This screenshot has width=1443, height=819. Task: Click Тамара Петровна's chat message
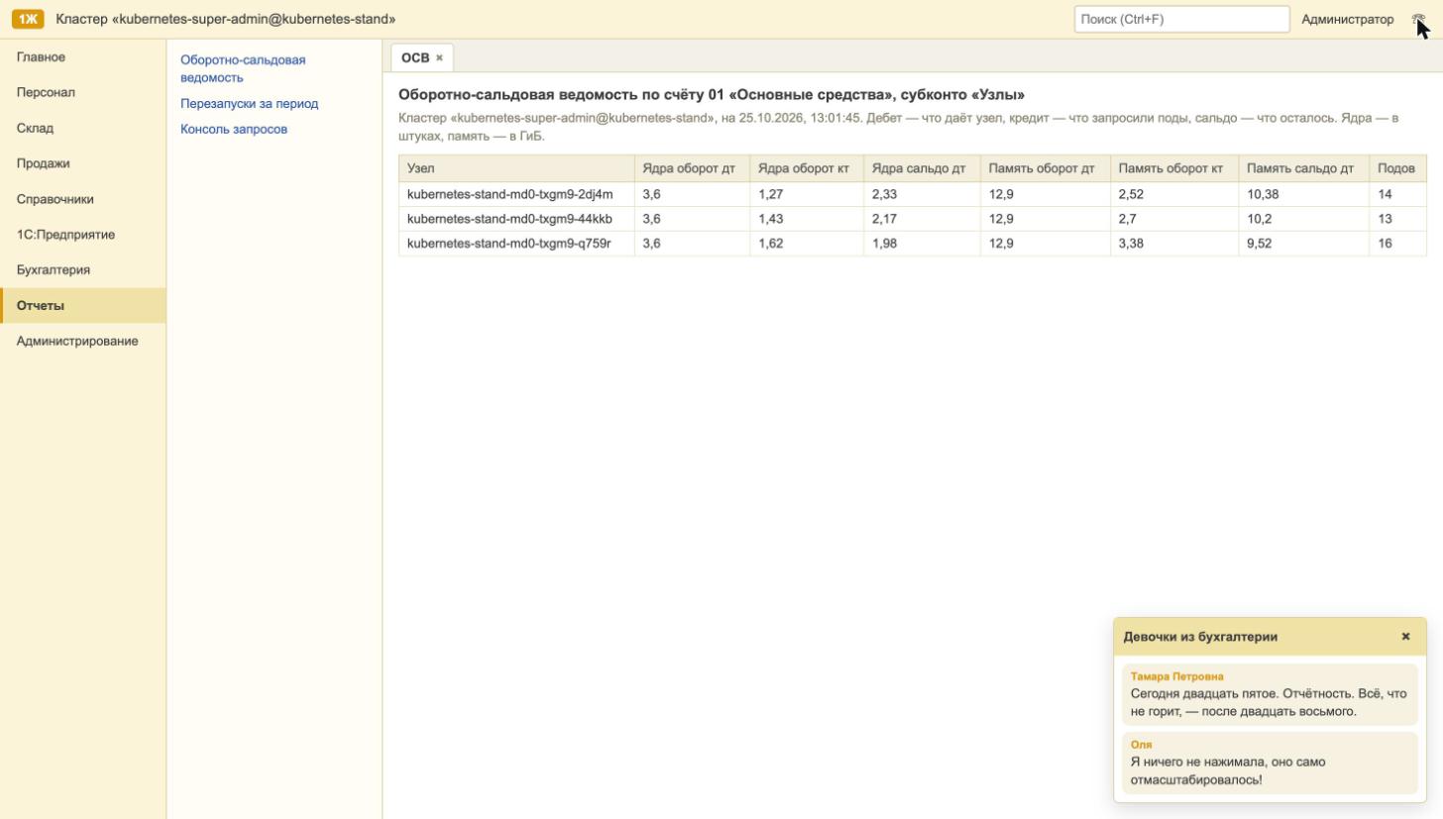tap(1270, 694)
